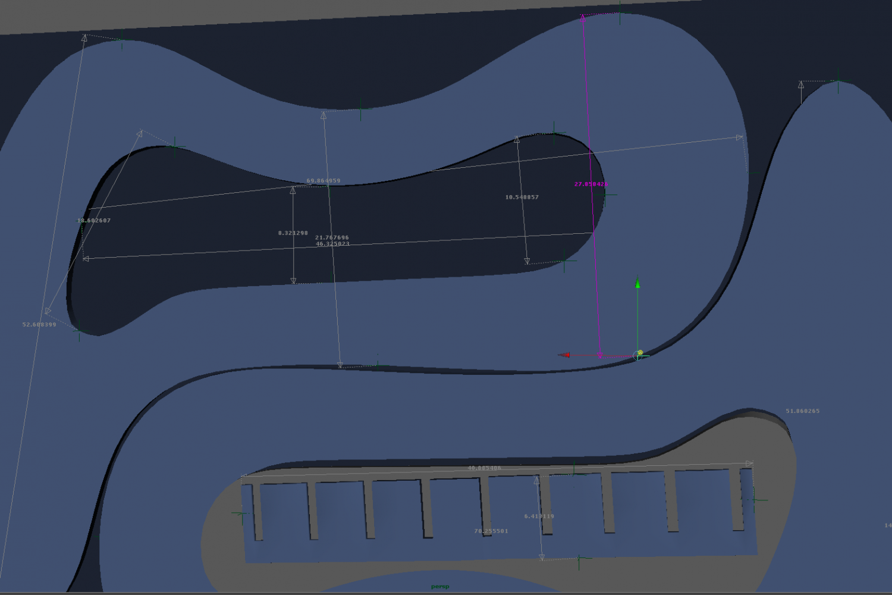Click the 70.255501 distance label
Image resolution: width=892 pixels, height=595 pixels.
point(491,531)
